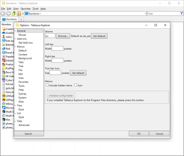Select the 4K Video icon in list
Screen dimensions: 184x156
click(x=4, y=76)
